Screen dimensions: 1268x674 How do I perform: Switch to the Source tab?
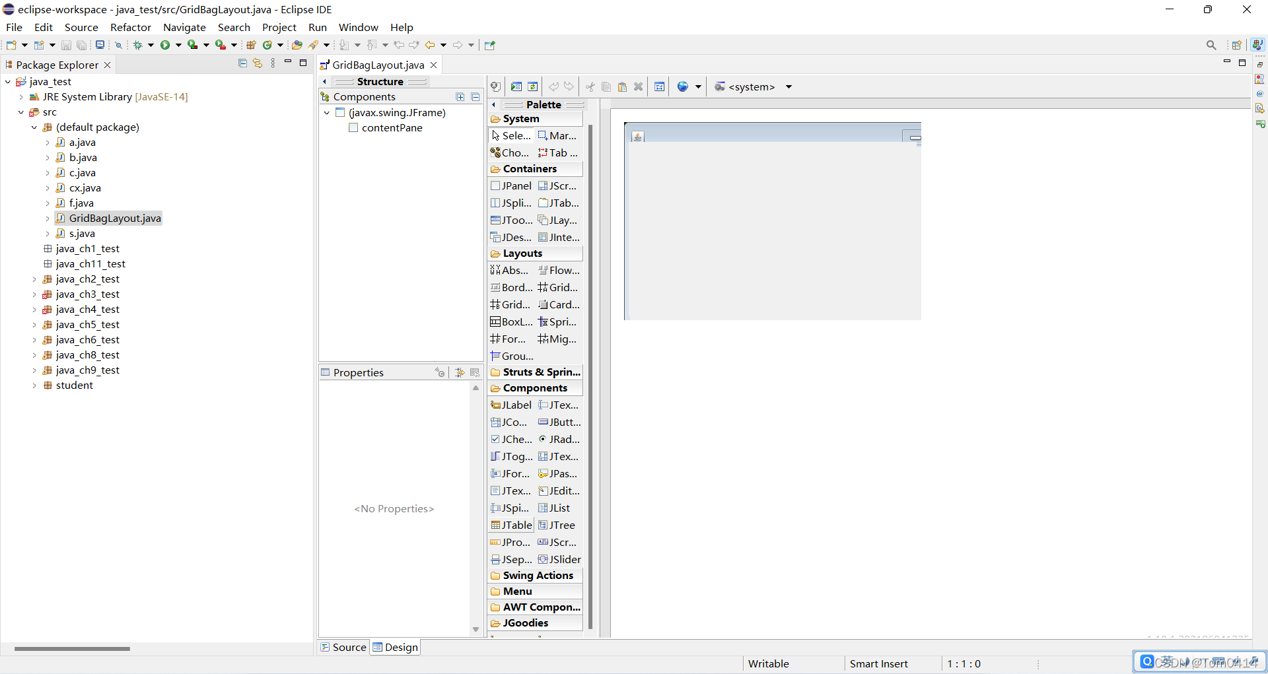point(343,647)
